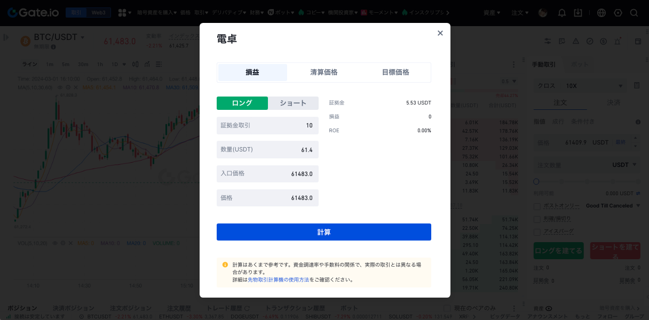Click the blue 計算 button
Viewport: 649px width, 320px height.
(x=324, y=232)
